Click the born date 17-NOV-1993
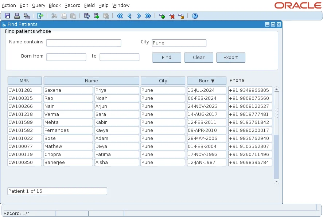Viewport: 323px width, 219px height. 207,155
